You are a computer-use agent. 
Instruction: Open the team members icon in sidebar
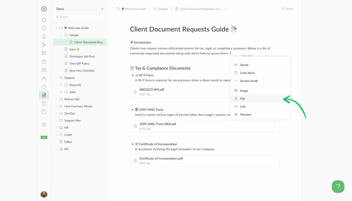point(44,78)
